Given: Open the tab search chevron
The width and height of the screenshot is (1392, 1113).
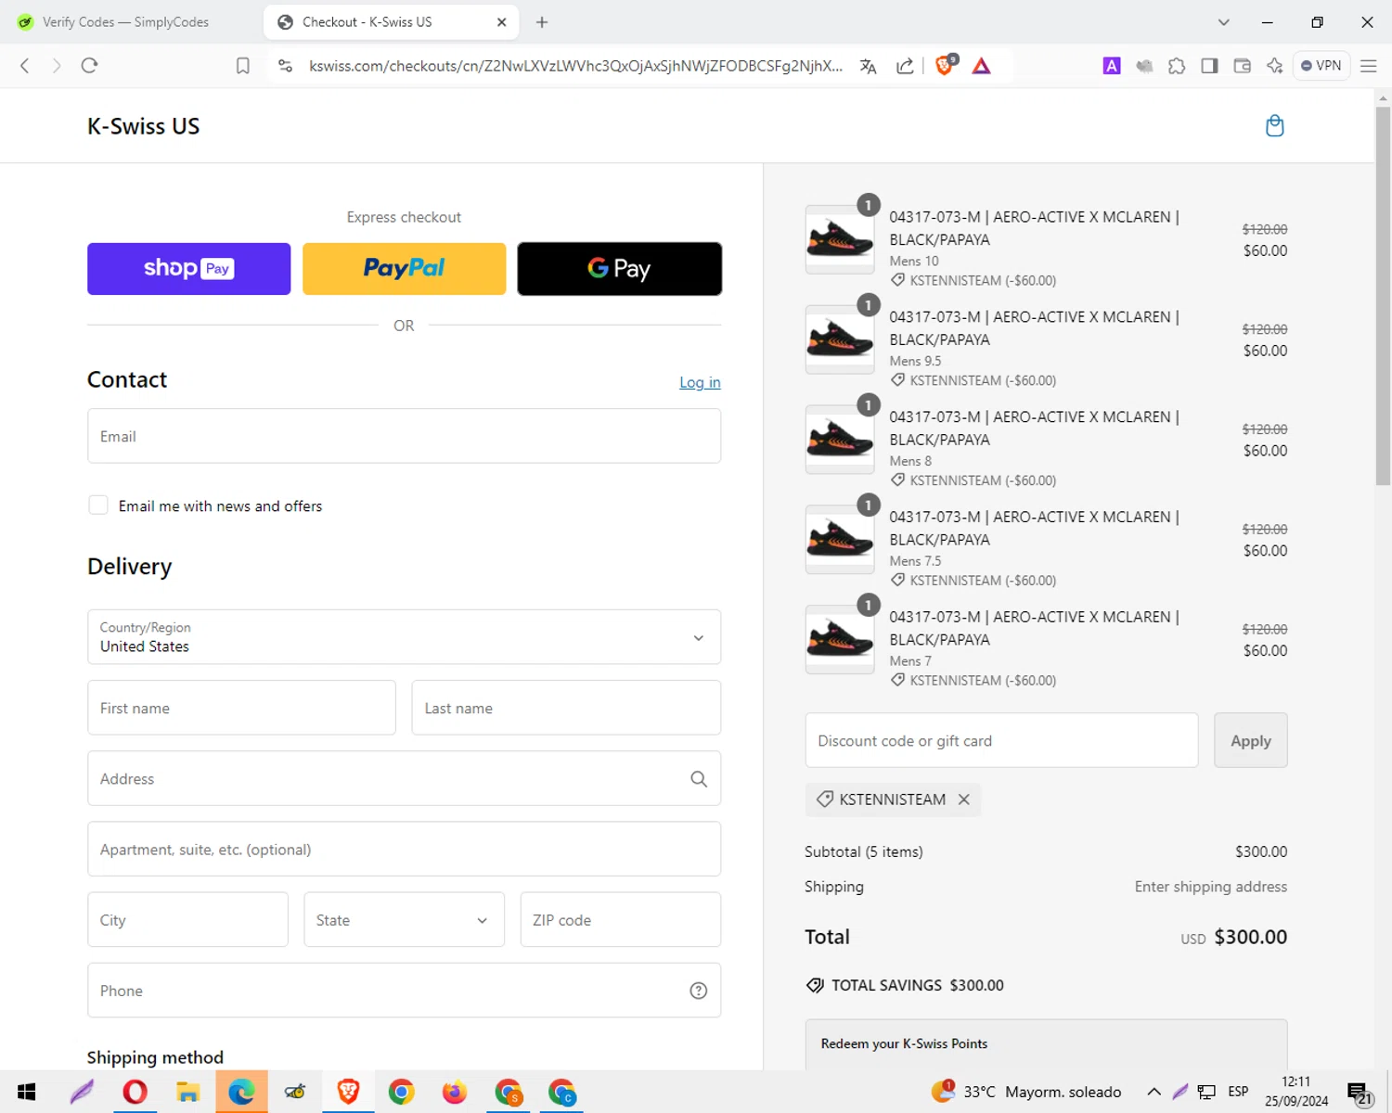Looking at the screenshot, I should tap(1223, 22).
